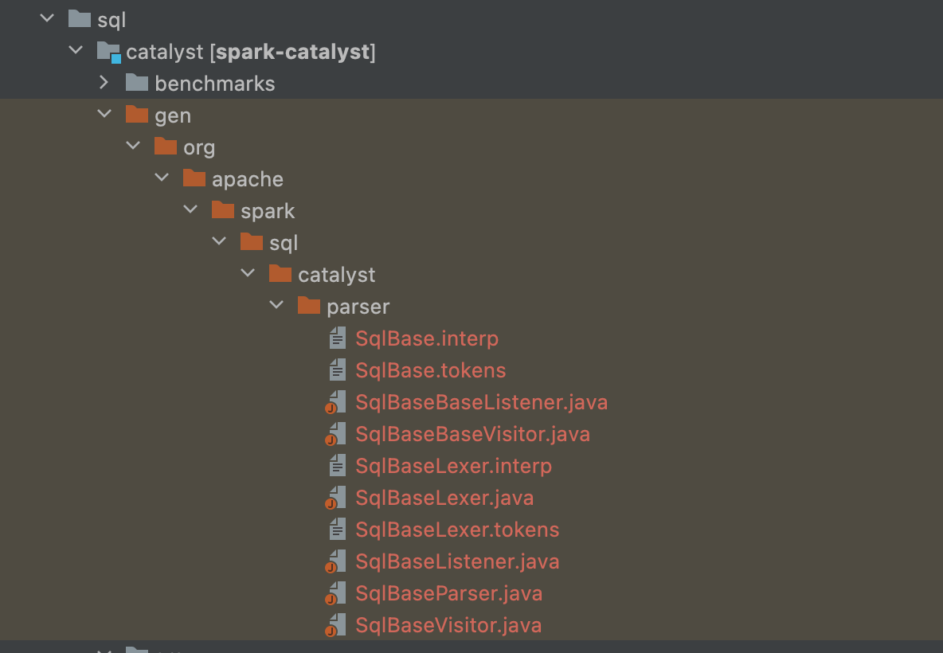Click the top-level sql folder icon
This screenshot has width=943, height=653.
[x=80, y=18]
